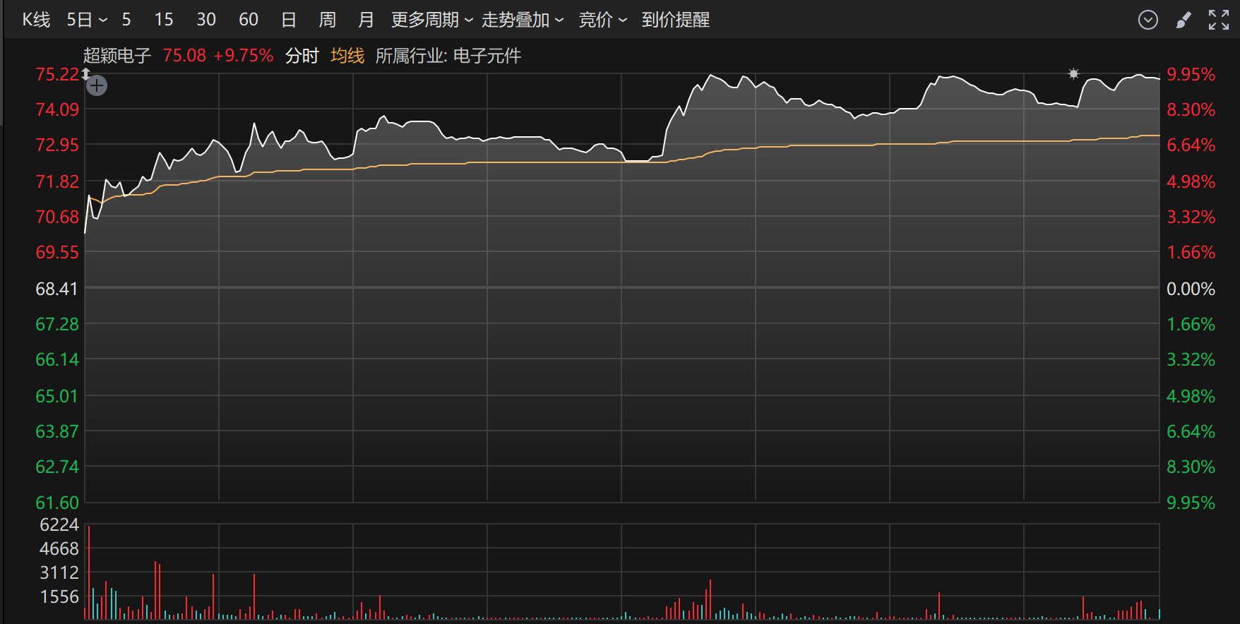Open the 走势叠加 overlay dropdown
The width and height of the screenshot is (1240, 624).
(523, 20)
